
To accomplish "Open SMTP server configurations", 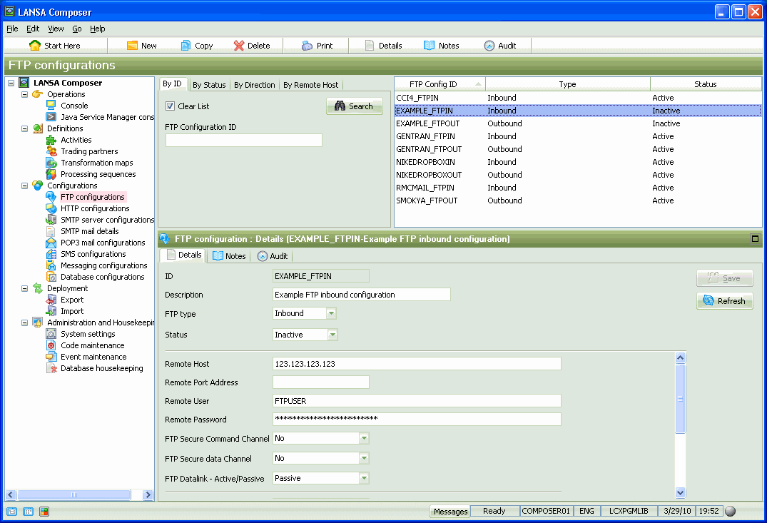I will click(x=99, y=219).
